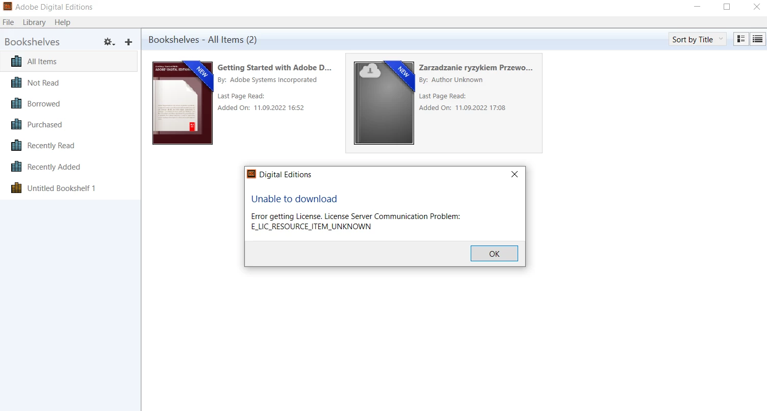The image size is (767, 411).
Task: Select Untitled Bookshelf 1
Action: tap(69, 188)
